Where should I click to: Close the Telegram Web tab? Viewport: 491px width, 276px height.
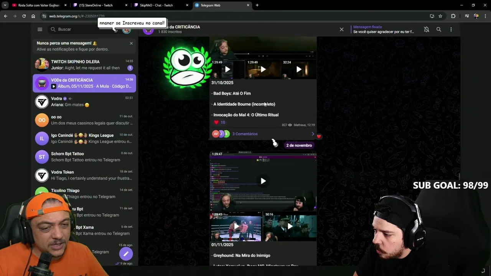(x=248, y=5)
